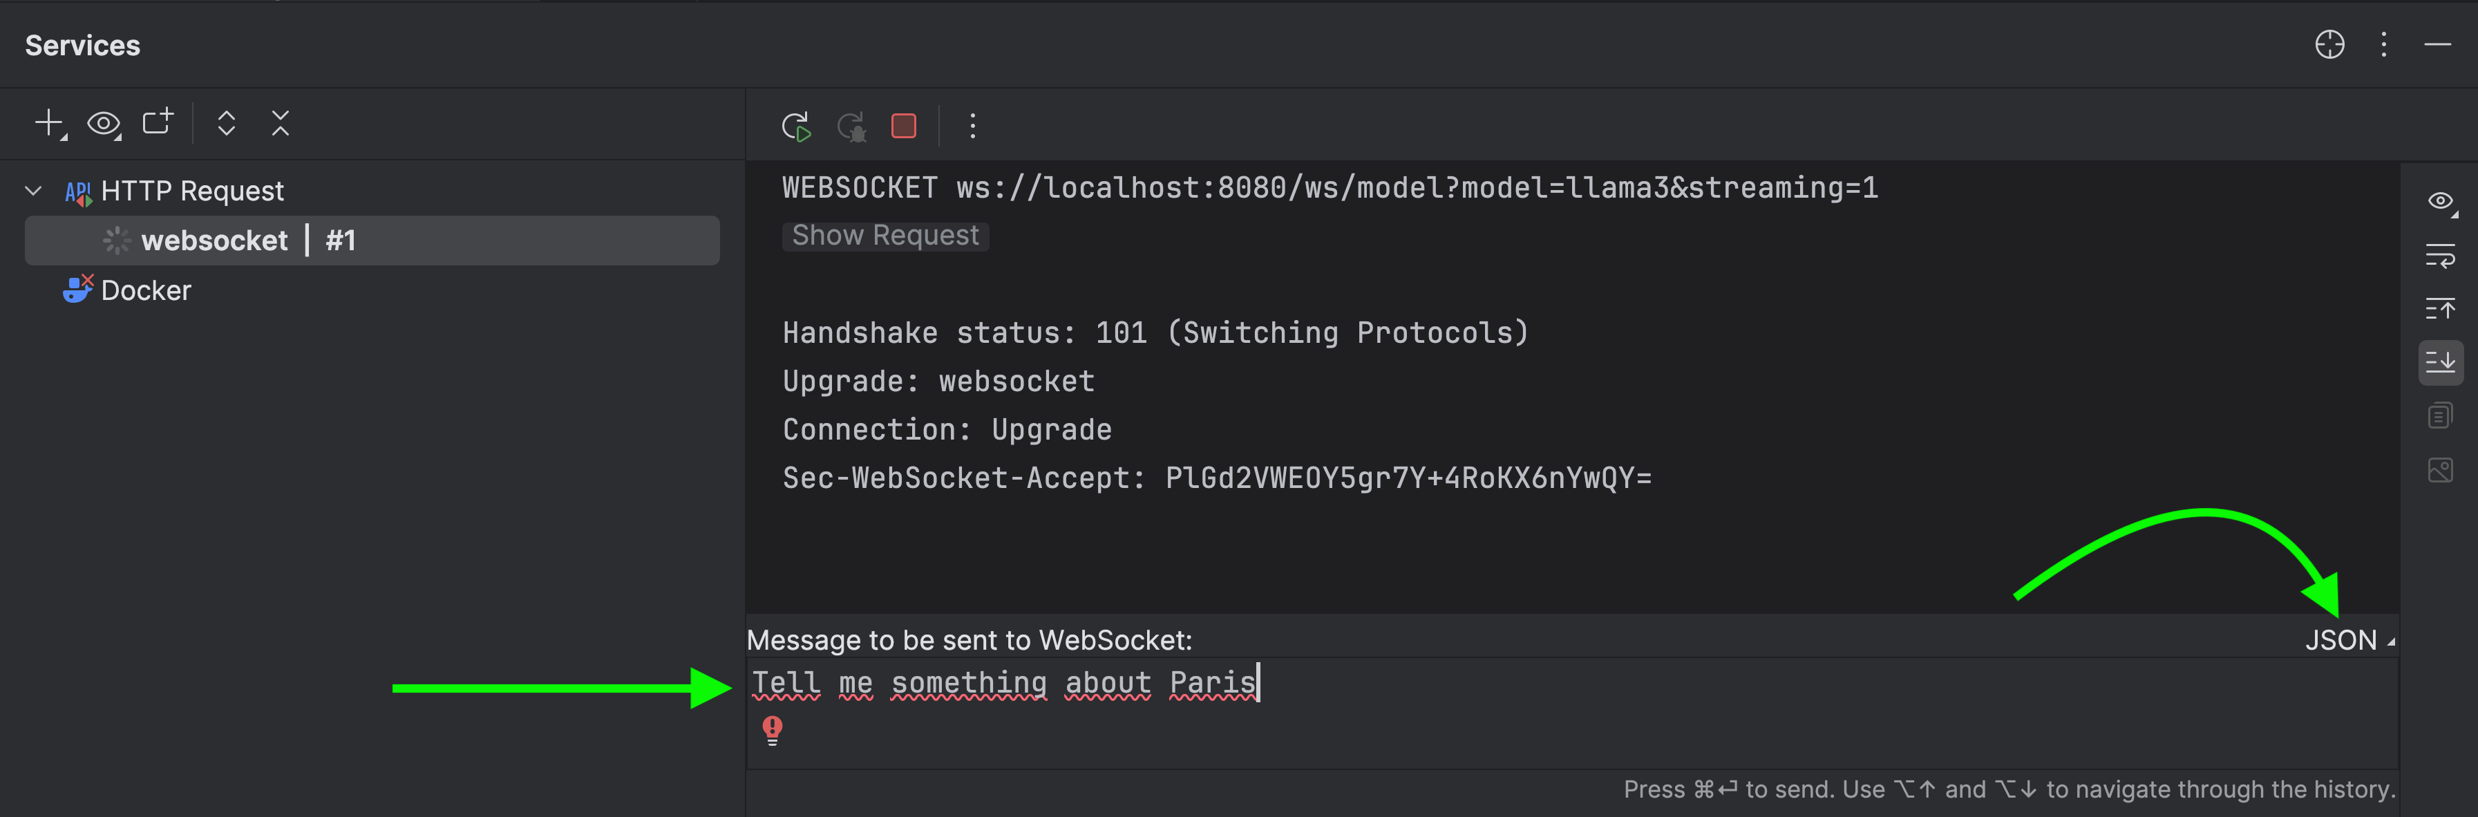
Task: Open the Services panel options menu
Action: (x=2384, y=45)
